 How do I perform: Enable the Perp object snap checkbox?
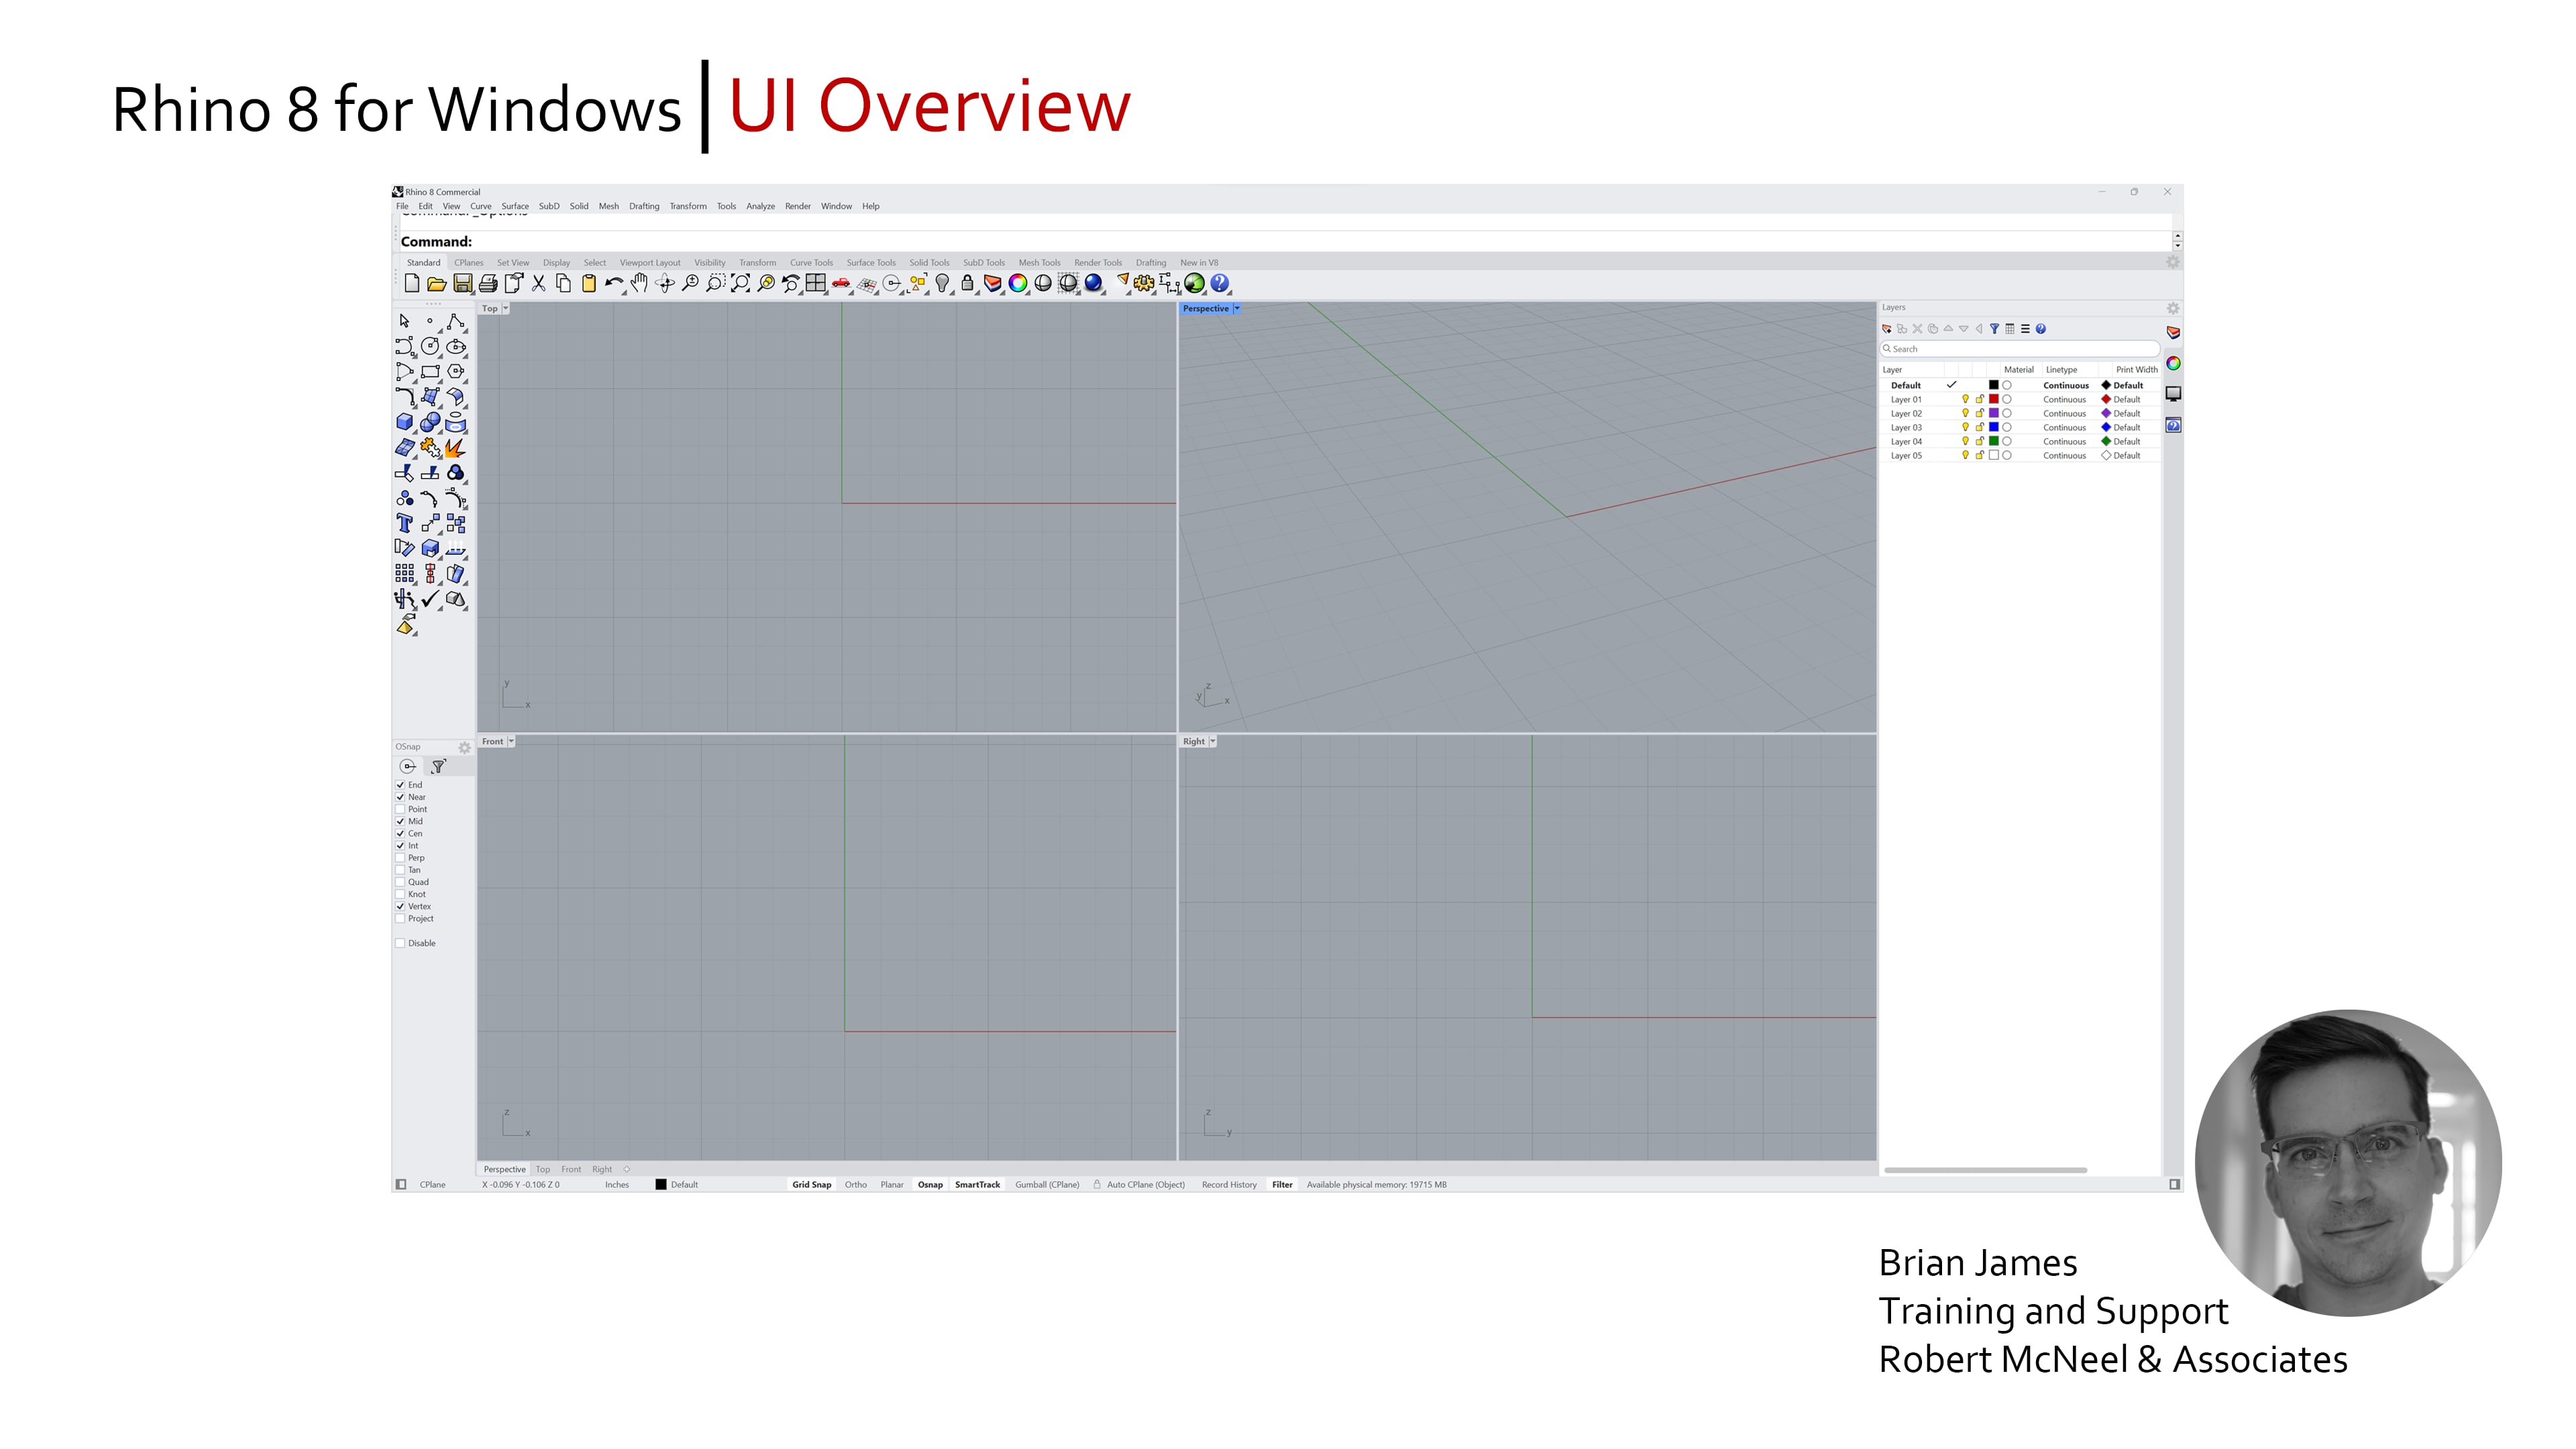400,858
